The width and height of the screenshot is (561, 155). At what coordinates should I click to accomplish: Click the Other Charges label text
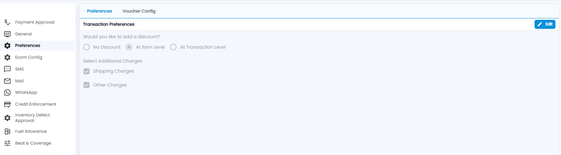[x=110, y=85]
